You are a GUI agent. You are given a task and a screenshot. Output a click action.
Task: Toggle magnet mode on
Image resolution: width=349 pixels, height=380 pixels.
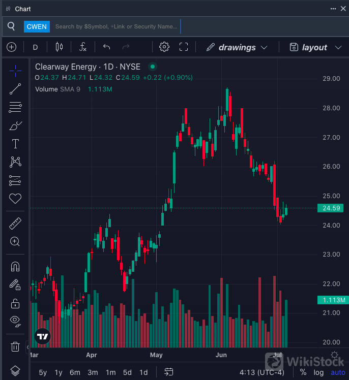(x=15, y=267)
